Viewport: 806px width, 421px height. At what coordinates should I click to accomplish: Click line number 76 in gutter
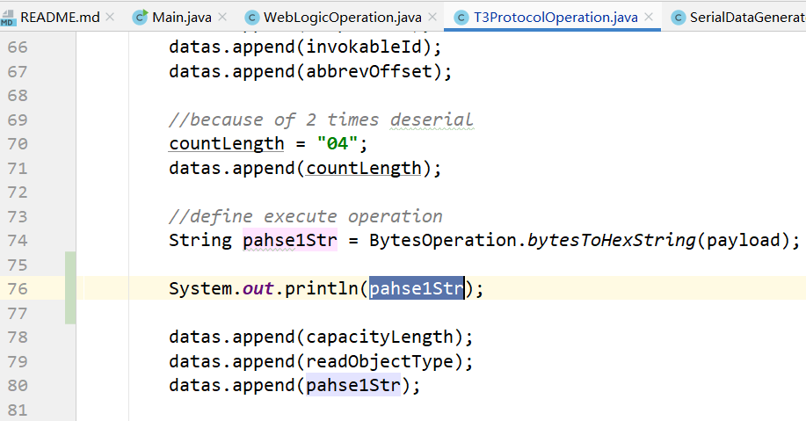click(x=18, y=289)
